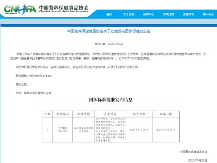Open the 政策法规 navigation item
The image size is (217, 163).
(168, 14)
